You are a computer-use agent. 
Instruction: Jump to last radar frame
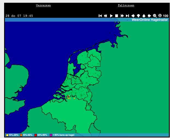(x=127, y=16)
